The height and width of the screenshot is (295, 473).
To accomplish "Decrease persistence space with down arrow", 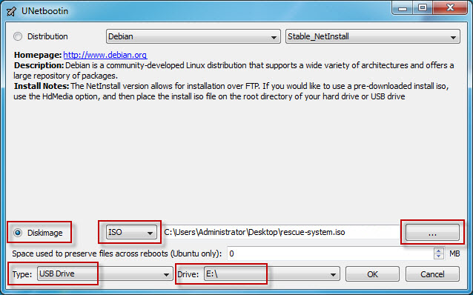I will click(439, 256).
